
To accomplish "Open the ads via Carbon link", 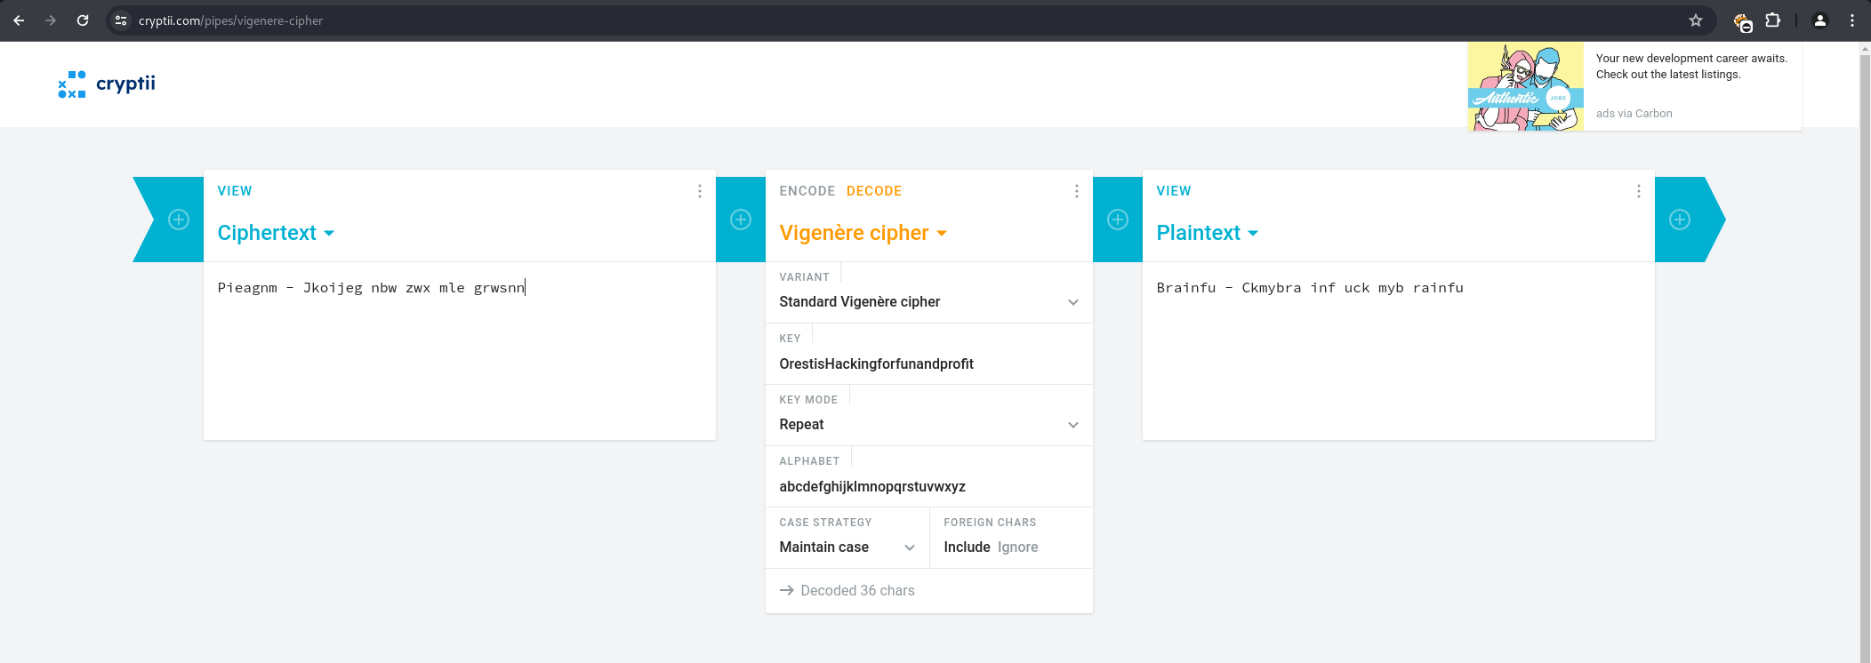I will [x=1634, y=114].
